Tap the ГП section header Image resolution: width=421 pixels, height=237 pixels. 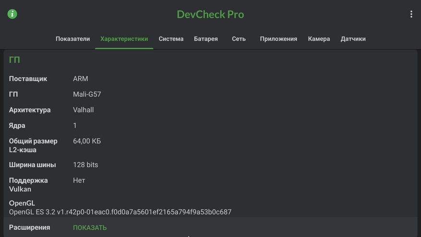pyautogui.click(x=14, y=60)
